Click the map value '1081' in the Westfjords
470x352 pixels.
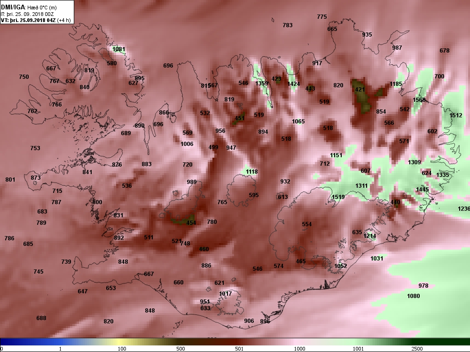119,49
